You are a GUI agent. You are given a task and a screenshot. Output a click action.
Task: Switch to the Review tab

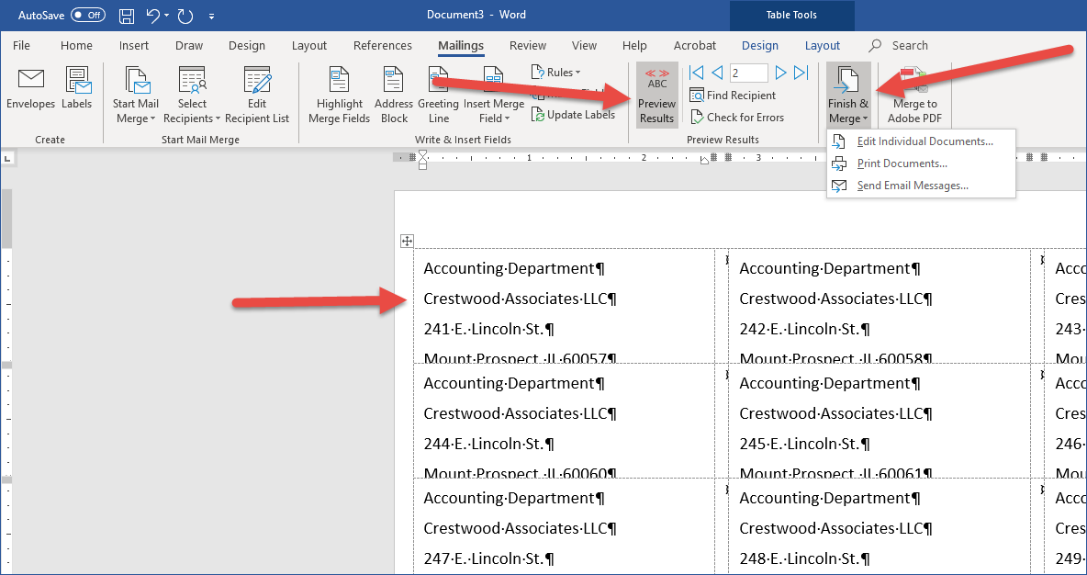pos(528,46)
